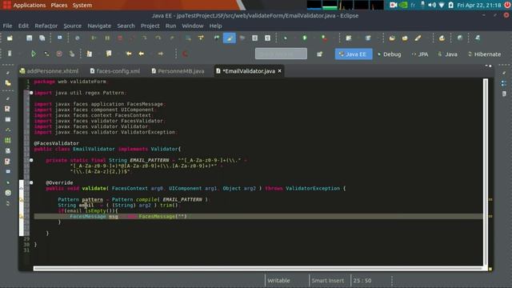Open the dropdown arrow beside the Debug launch icon
This screenshot has height=288, width=512.
pyautogui.click(x=294, y=38)
